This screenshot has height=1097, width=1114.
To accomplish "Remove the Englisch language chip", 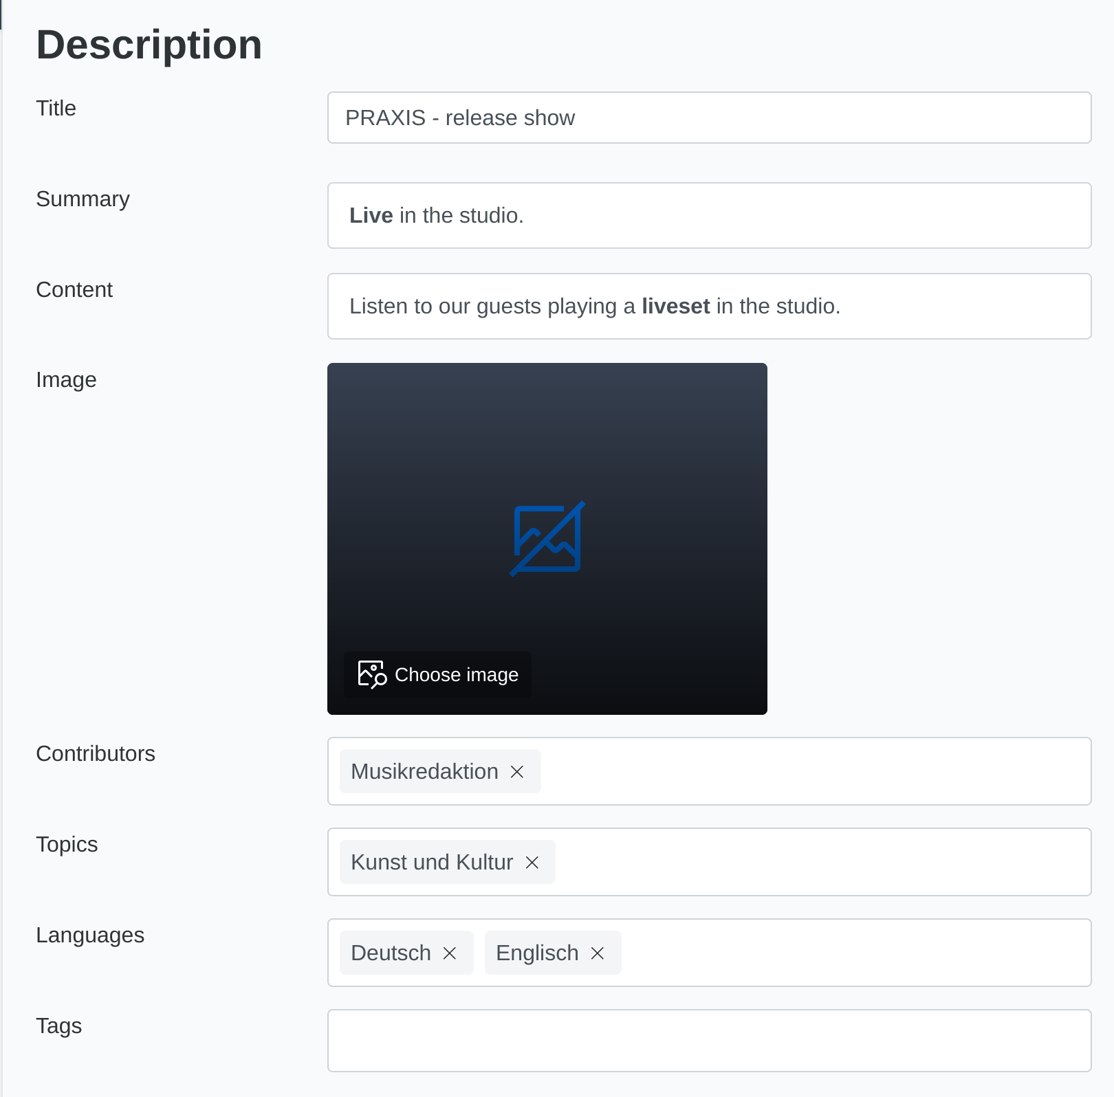I will [x=598, y=953].
